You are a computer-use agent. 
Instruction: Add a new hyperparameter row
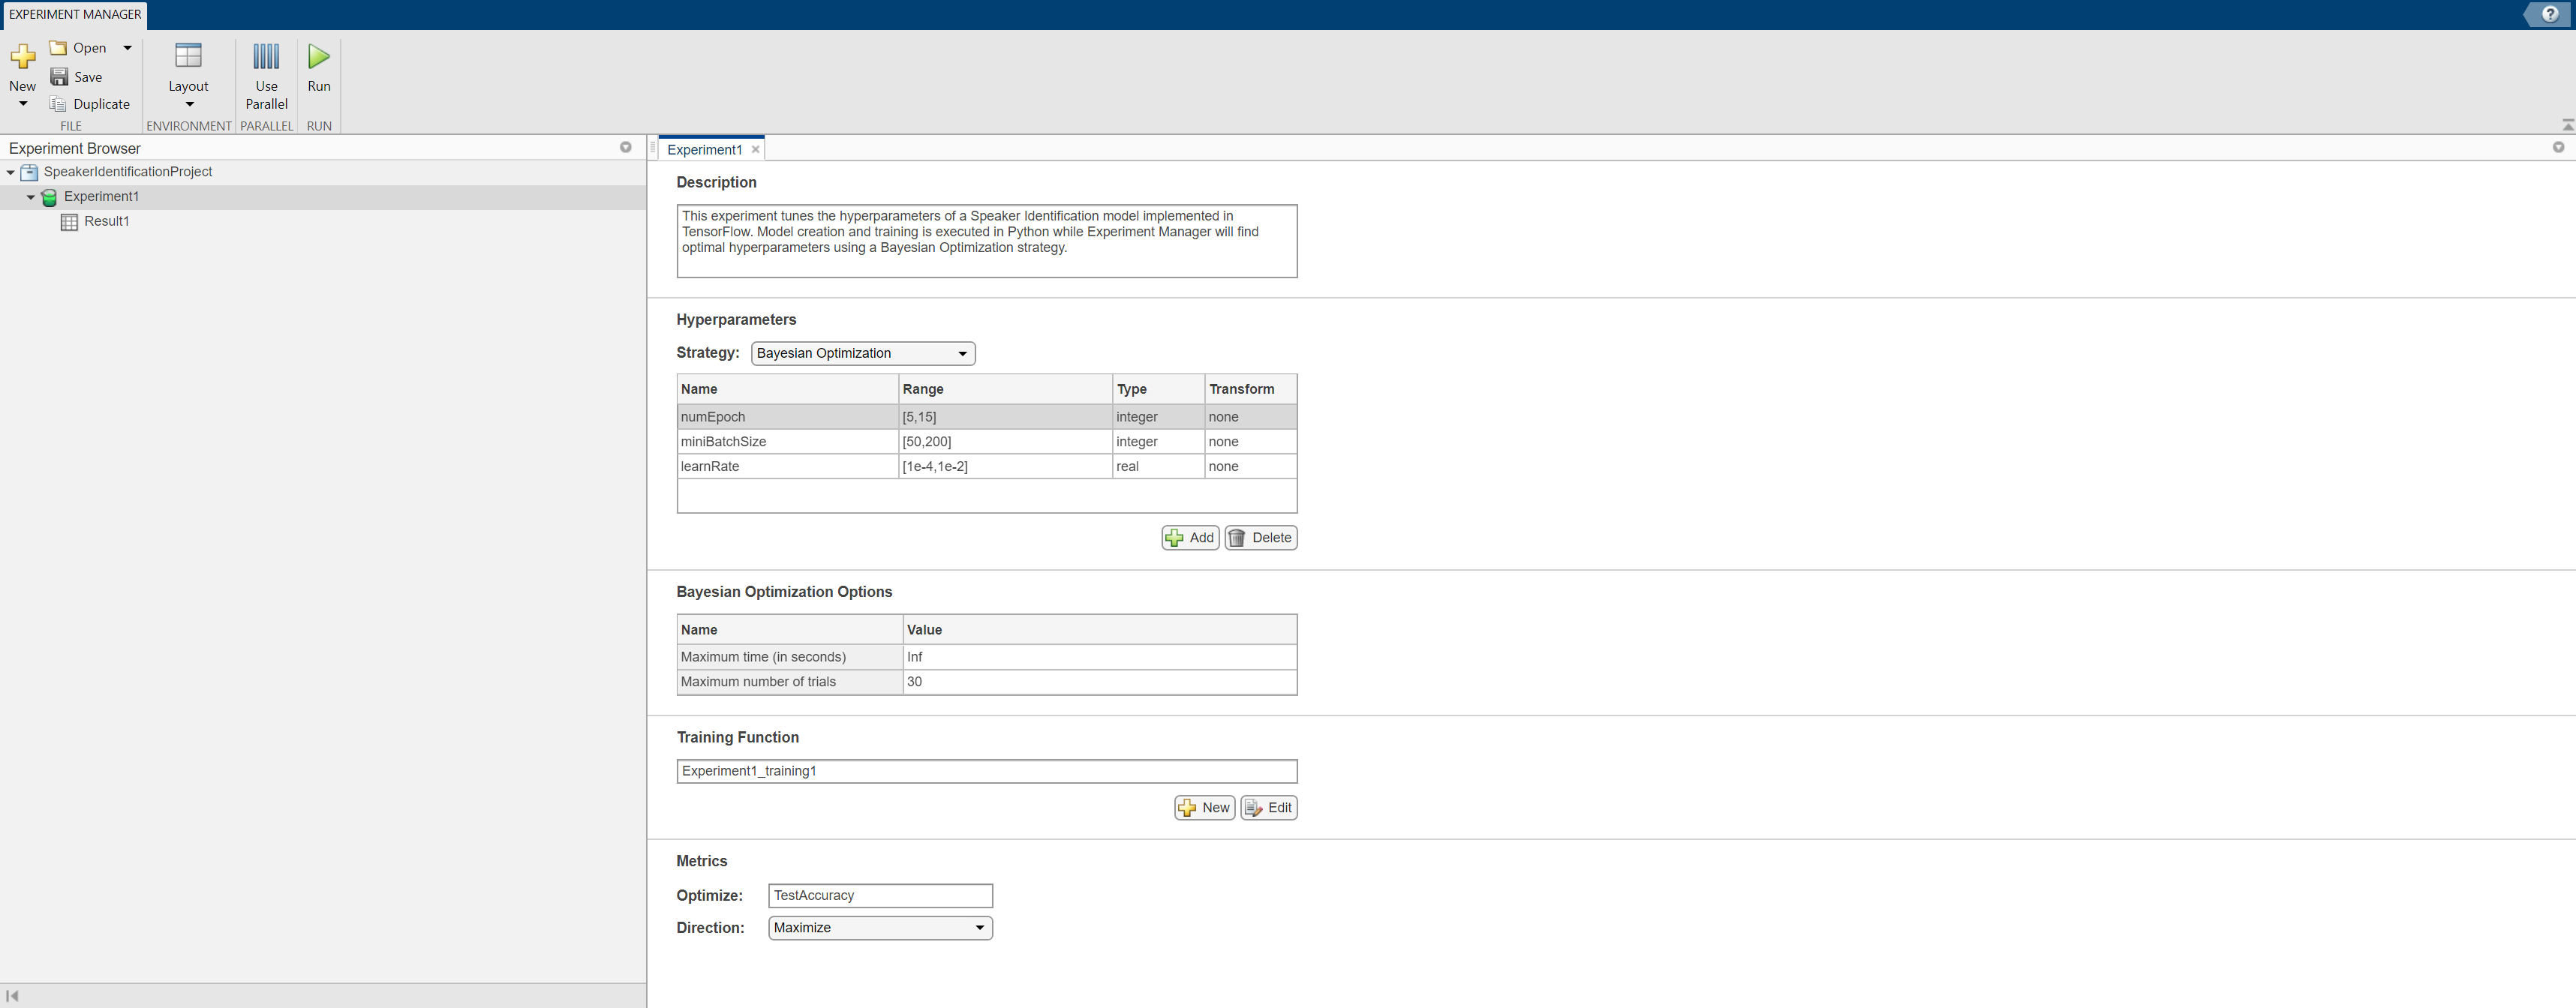(1190, 538)
